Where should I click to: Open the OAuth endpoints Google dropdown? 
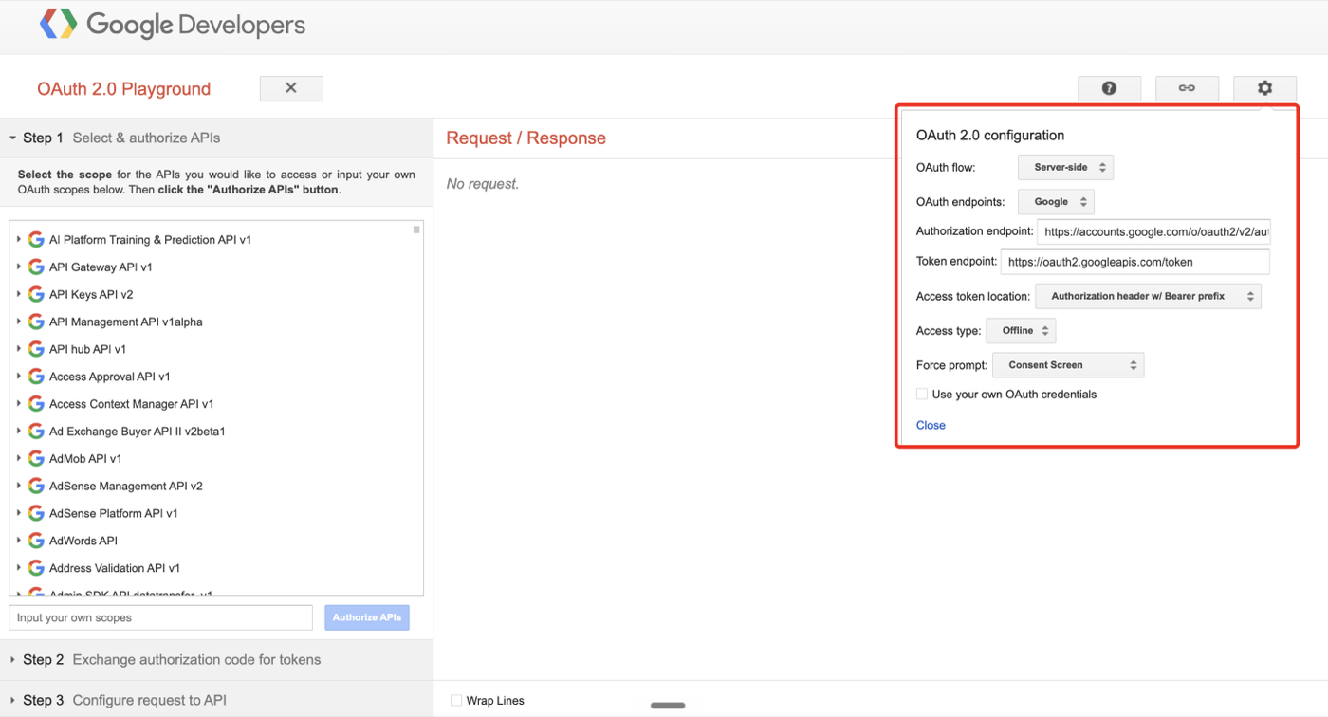[1056, 201]
